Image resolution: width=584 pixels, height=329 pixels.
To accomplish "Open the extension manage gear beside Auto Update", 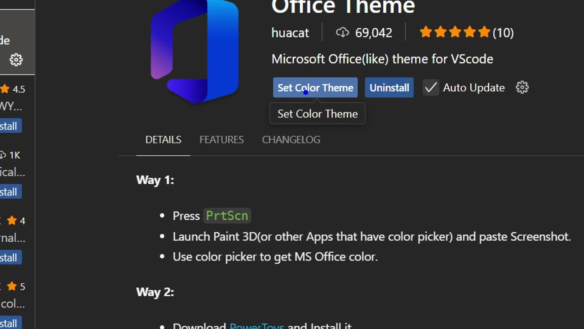I will point(522,87).
